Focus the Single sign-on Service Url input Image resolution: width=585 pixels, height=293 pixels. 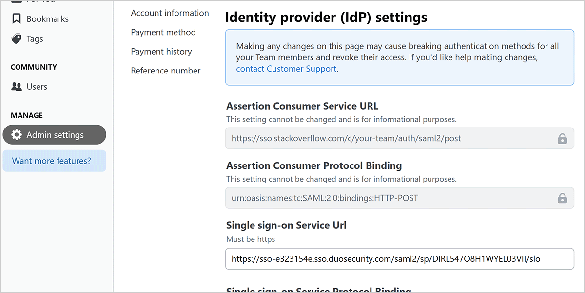[x=399, y=259]
